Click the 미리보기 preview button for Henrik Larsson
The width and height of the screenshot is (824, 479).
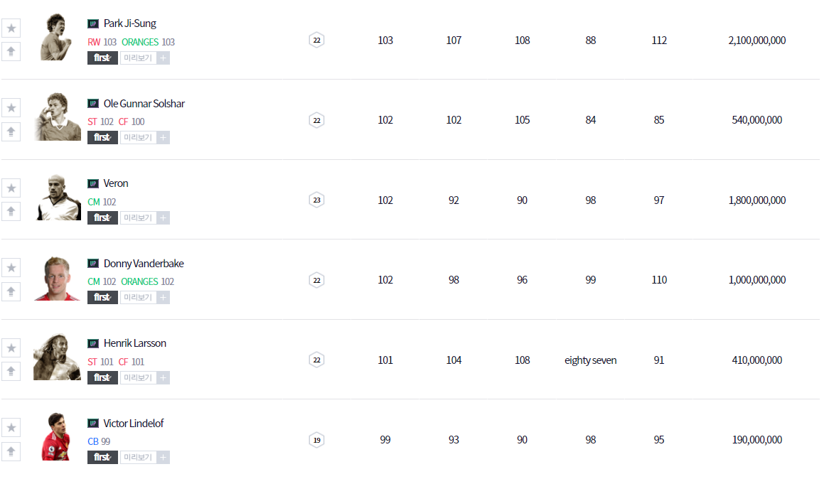point(138,378)
